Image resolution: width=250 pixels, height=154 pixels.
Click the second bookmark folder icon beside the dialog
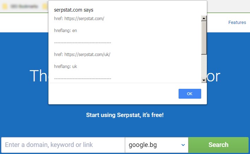(45, 6)
